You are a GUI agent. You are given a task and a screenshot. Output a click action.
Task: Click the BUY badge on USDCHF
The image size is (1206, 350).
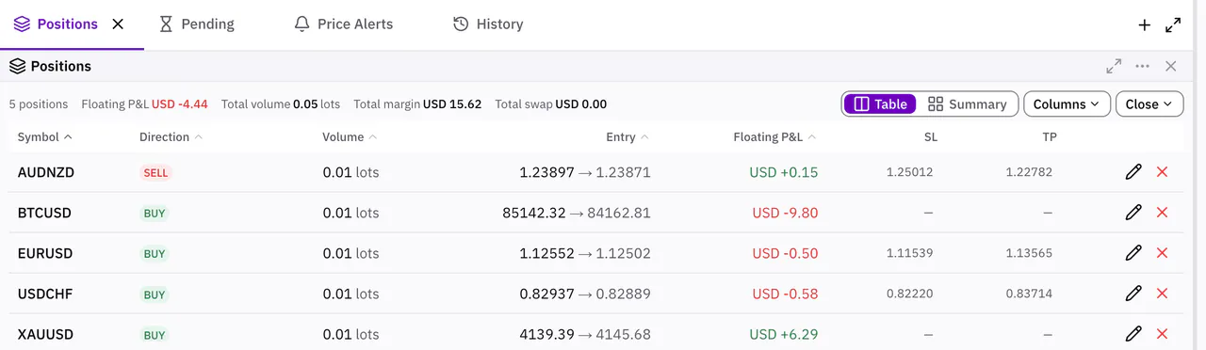coord(155,294)
